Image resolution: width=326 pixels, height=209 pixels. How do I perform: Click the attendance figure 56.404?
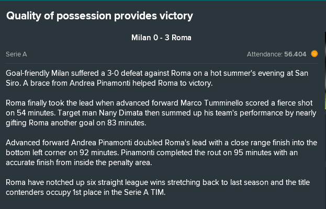click(x=295, y=54)
